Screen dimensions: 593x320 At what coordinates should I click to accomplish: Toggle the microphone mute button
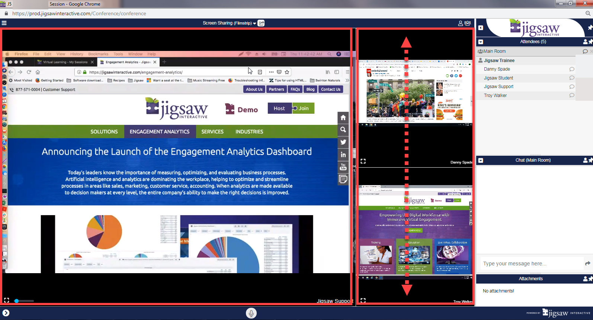[251, 313]
